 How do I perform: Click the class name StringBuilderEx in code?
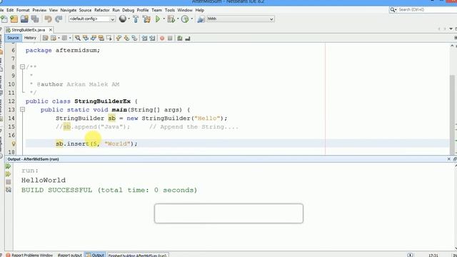[x=102, y=101]
